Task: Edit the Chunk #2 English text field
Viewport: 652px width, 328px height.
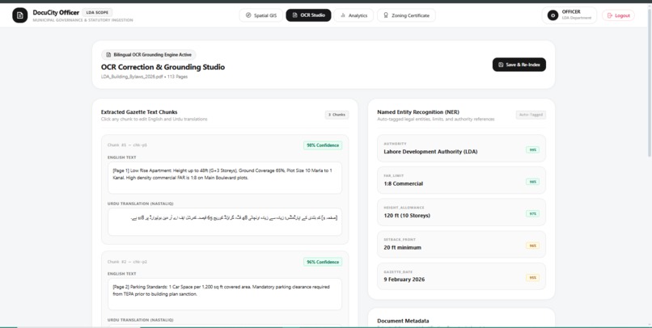Action: 225,294
